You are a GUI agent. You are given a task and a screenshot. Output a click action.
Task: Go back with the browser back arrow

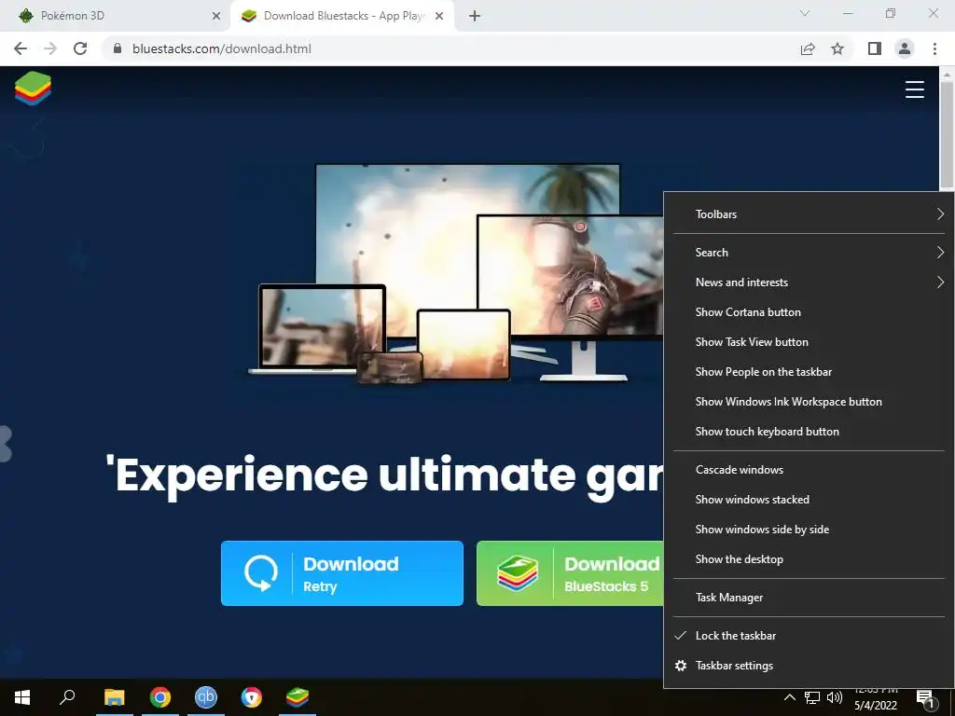tap(21, 48)
